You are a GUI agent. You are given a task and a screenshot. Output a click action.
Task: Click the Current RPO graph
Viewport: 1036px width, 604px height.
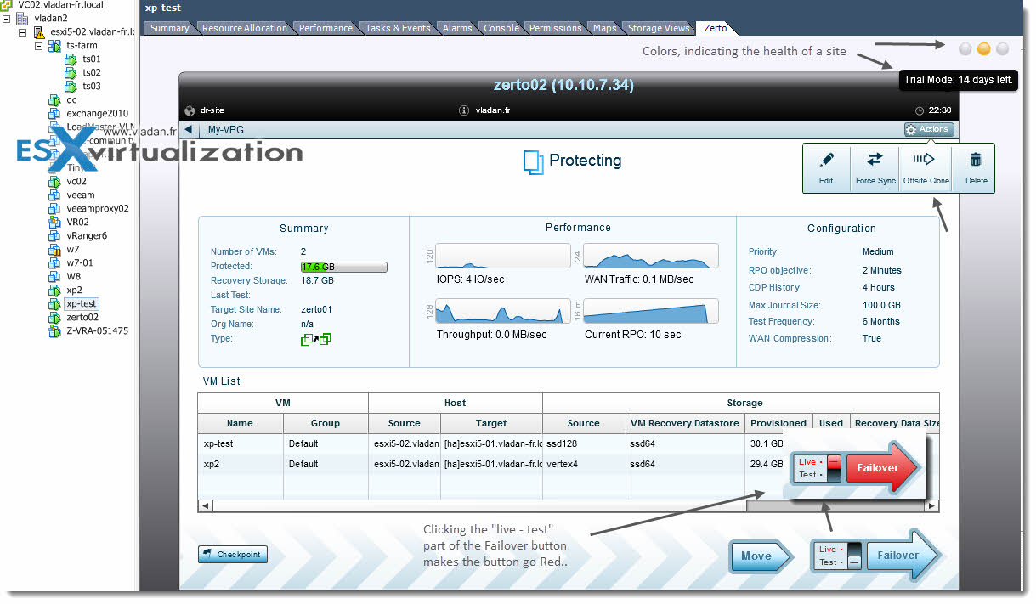651,311
